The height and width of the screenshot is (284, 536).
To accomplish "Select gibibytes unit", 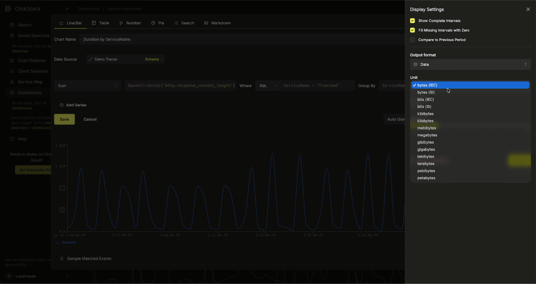I will pos(470,142).
